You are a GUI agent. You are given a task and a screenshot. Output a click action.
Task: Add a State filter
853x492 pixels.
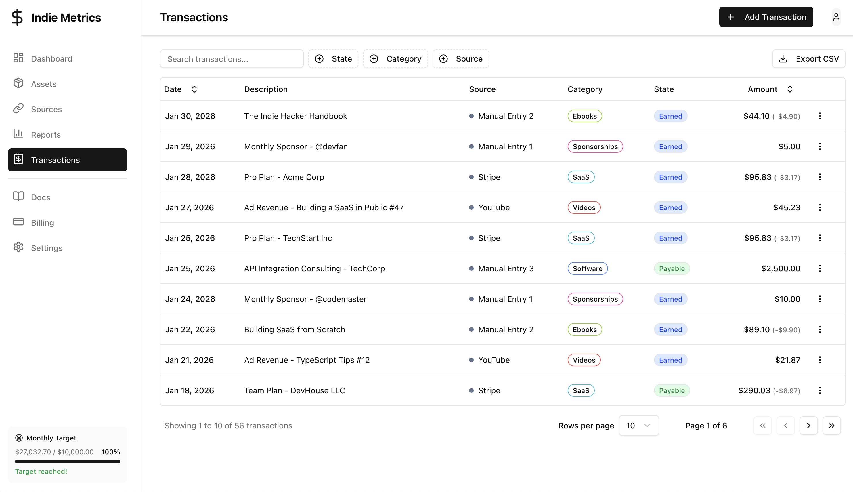(333, 58)
